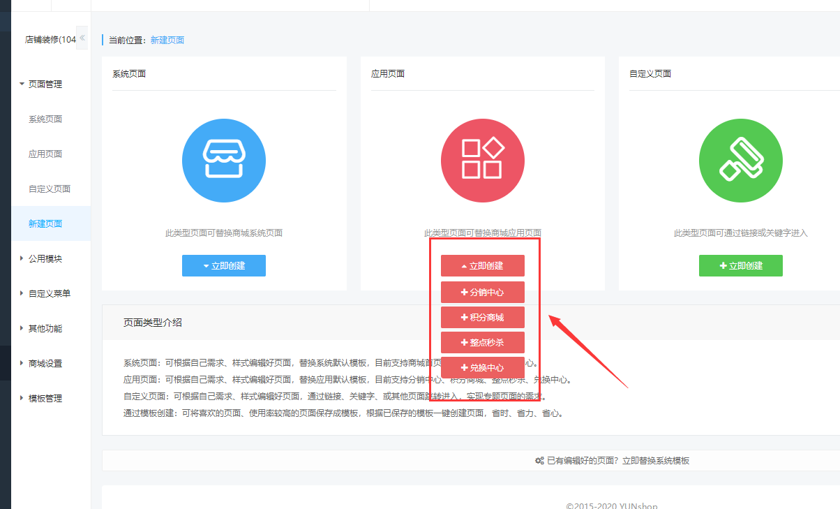Open 系统页面 in the sidebar
840x509 pixels.
(45, 119)
